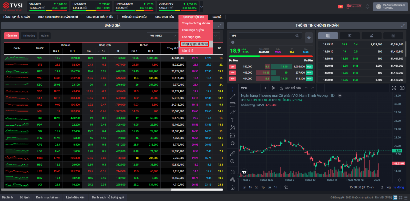Expand the market index list chevron

pyautogui.click(x=201, y=7)
